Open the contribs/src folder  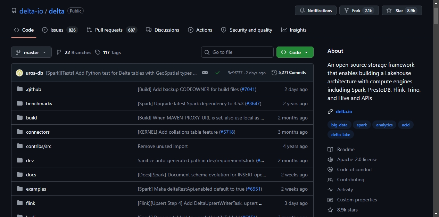pos(39,146)
